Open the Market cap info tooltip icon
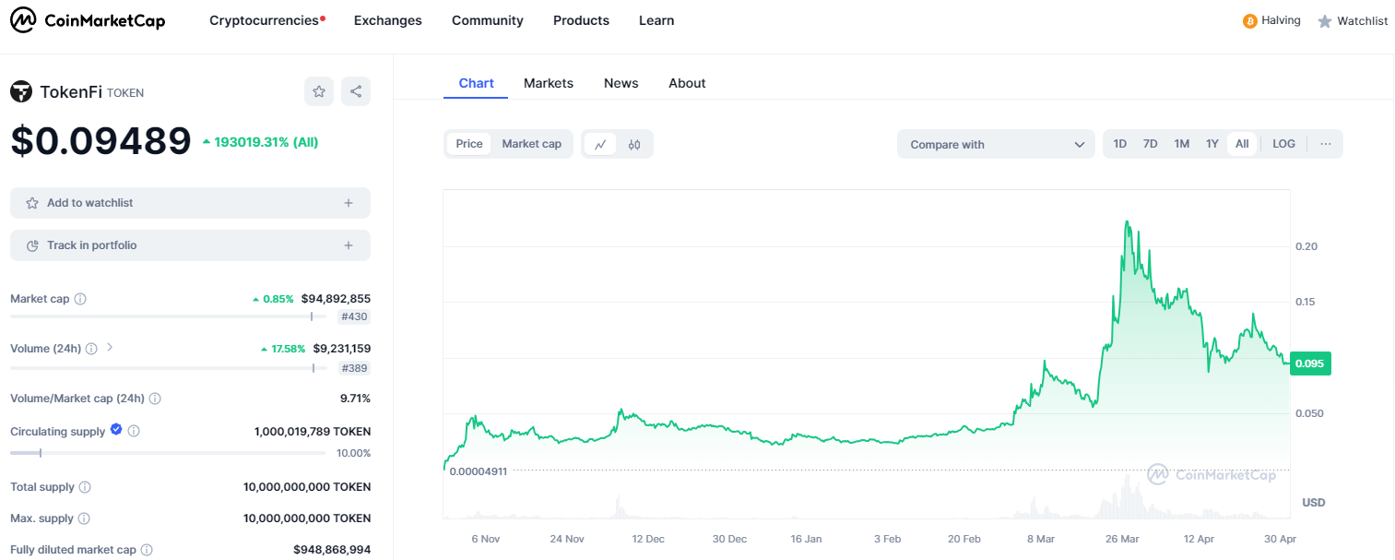This screenshot has width=1395, height=560. 80,299
